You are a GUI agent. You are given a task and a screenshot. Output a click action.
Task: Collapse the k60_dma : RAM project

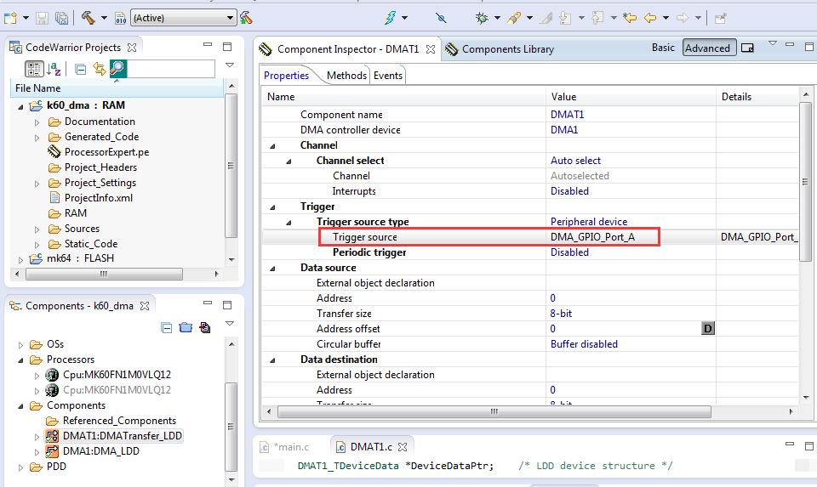pyautogui.click(x=20, y=106)
